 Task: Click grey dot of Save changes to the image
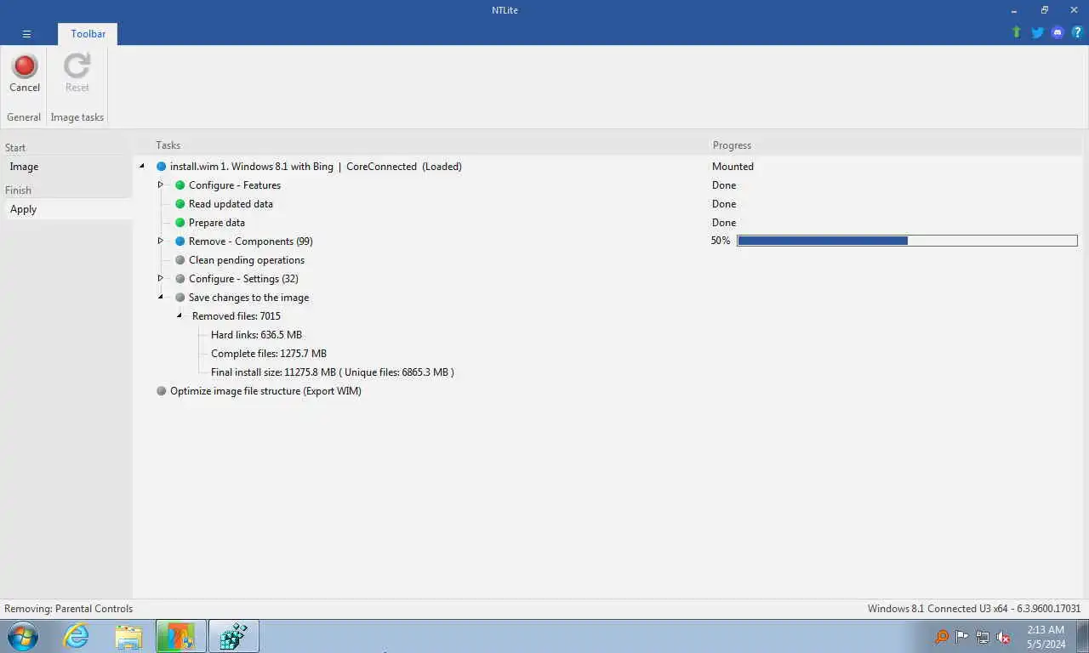pyautogui.click(x=180, y=298)
